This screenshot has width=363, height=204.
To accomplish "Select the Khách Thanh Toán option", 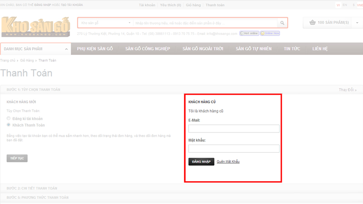I will pos(9,125).
